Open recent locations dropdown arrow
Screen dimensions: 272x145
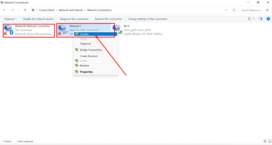pyautogui.click(x=19, y=10)
